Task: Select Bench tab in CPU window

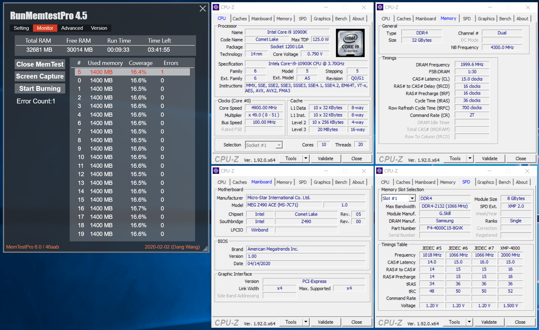Action: click(341, 19)
